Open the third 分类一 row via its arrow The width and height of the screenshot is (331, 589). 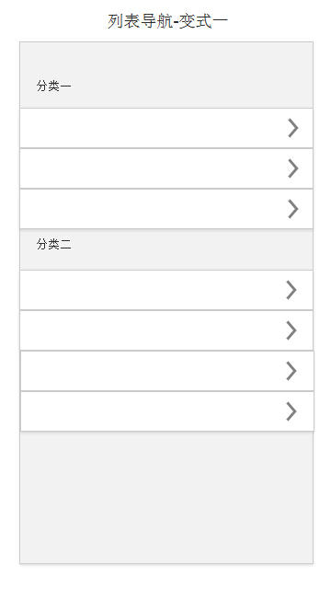coord(293,209)
